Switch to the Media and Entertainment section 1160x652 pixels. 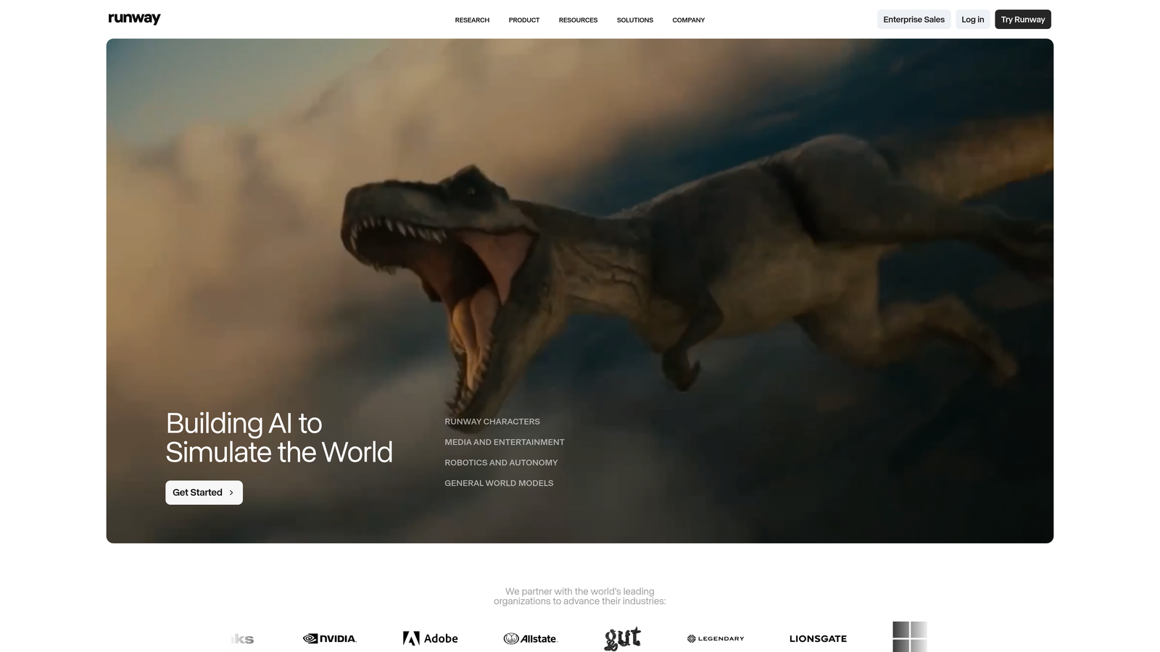504,441
